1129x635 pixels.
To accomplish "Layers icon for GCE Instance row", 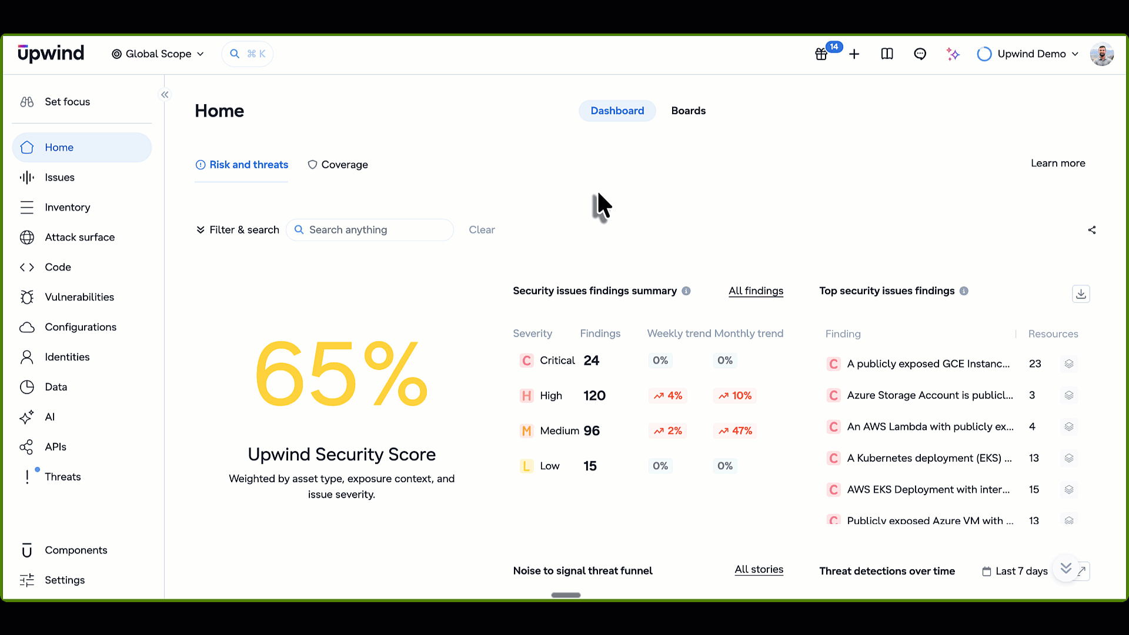I will tap(1069, 364).
